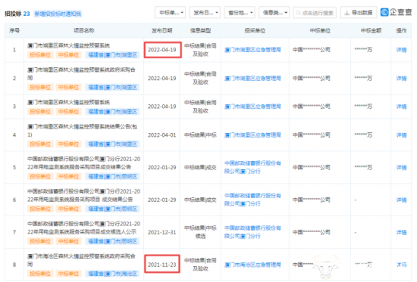Click the 发布日期 column header
The height and width of the screenshot is (282, 417).
(x=162, y=30)
